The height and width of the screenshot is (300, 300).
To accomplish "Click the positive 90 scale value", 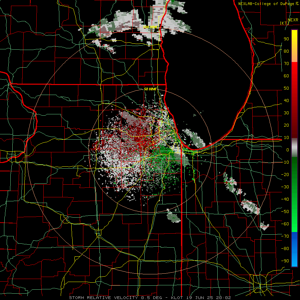I will tap(286, 39).
